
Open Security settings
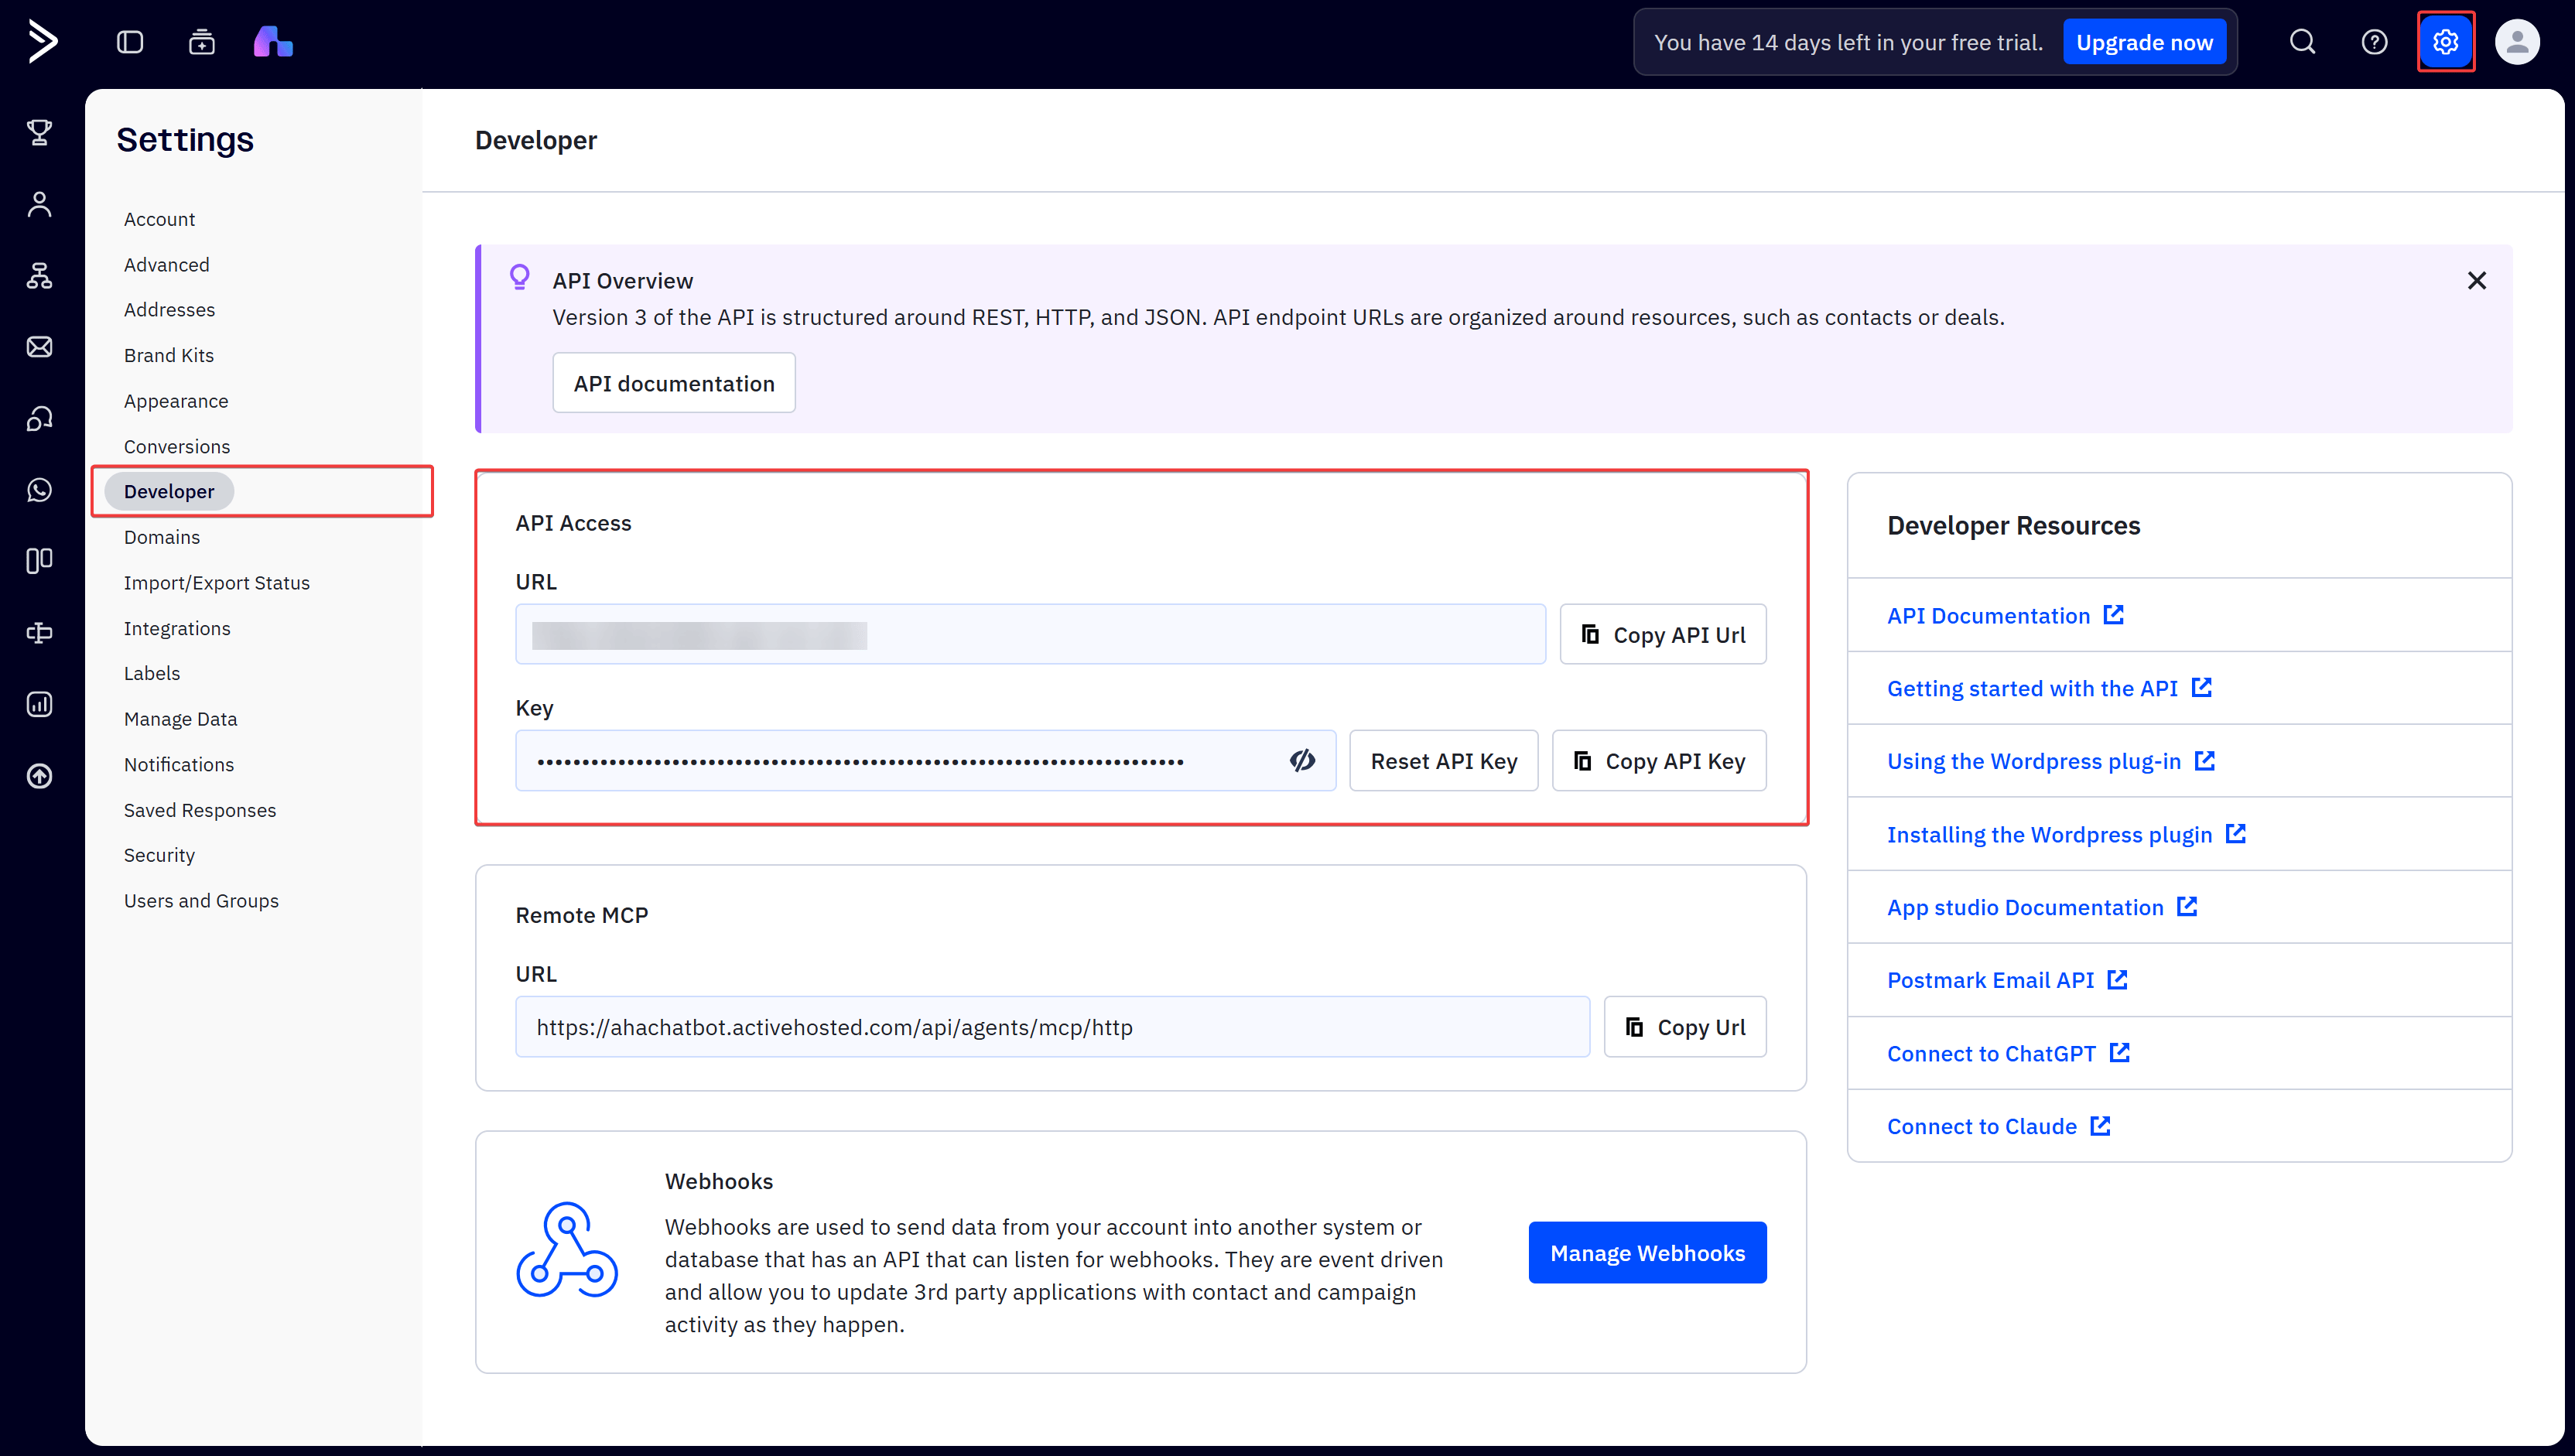[159, 856]
